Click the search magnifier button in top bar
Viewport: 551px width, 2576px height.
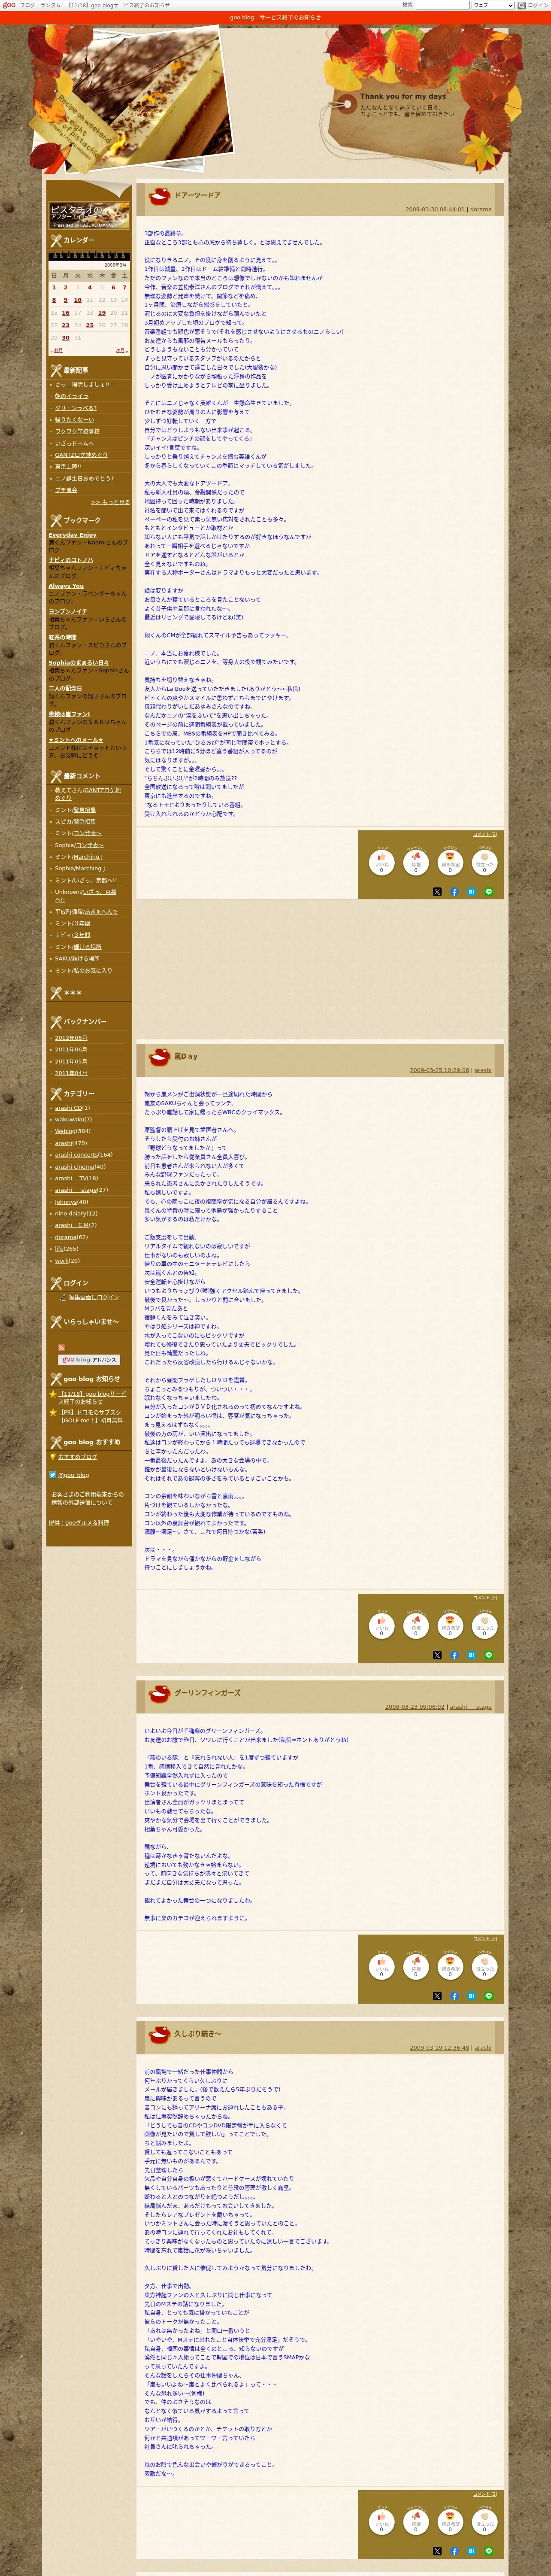(x=521, y=5)
